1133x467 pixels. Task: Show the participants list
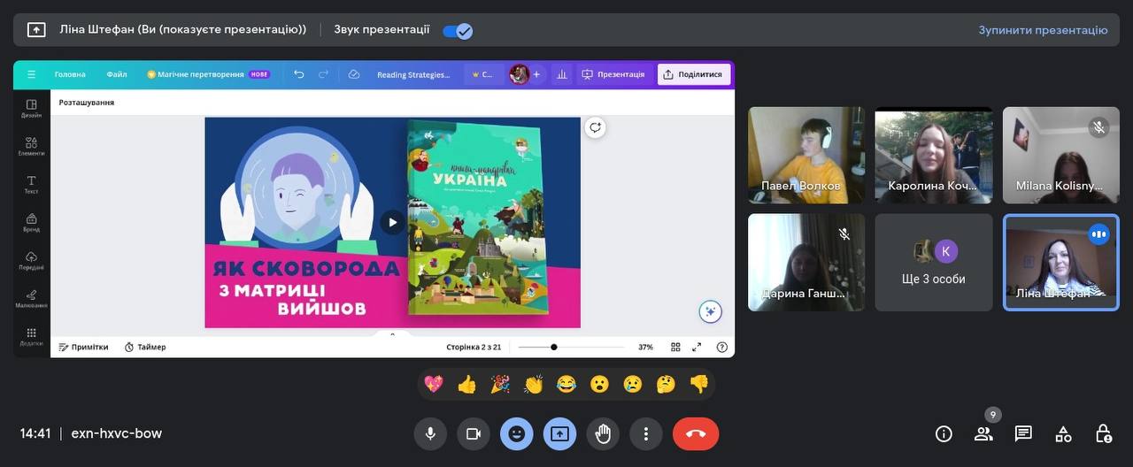pos(983,433)
